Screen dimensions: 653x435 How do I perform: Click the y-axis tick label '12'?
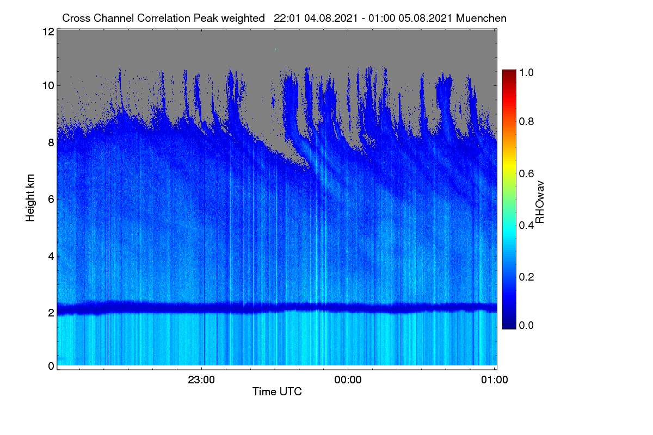pos(48,32)
